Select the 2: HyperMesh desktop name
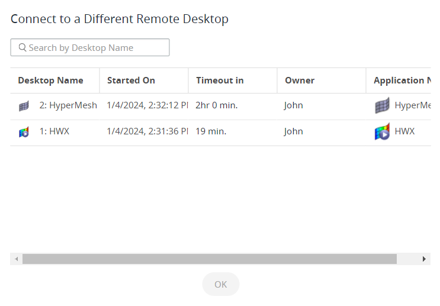The width and height of the screenshot is (440, 306). (x=68, y=105)
